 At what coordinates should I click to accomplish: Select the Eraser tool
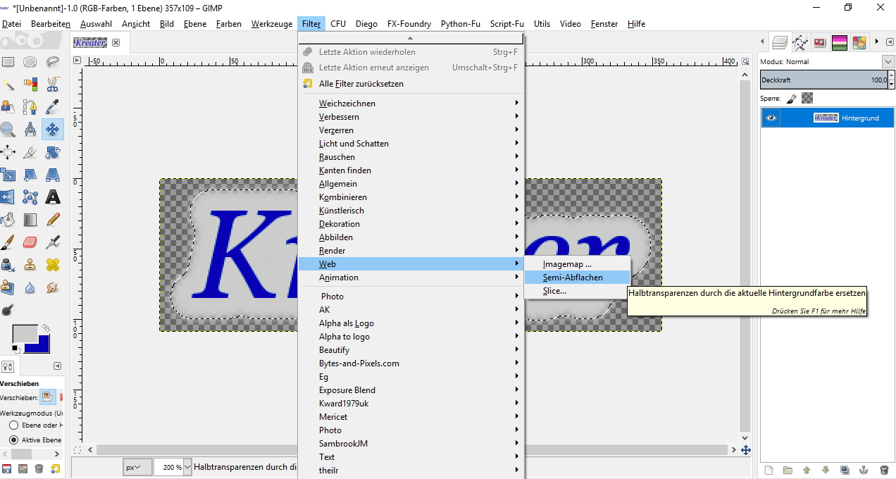pos(30,242)
